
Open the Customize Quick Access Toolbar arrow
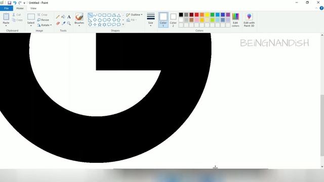coord(24,3)
